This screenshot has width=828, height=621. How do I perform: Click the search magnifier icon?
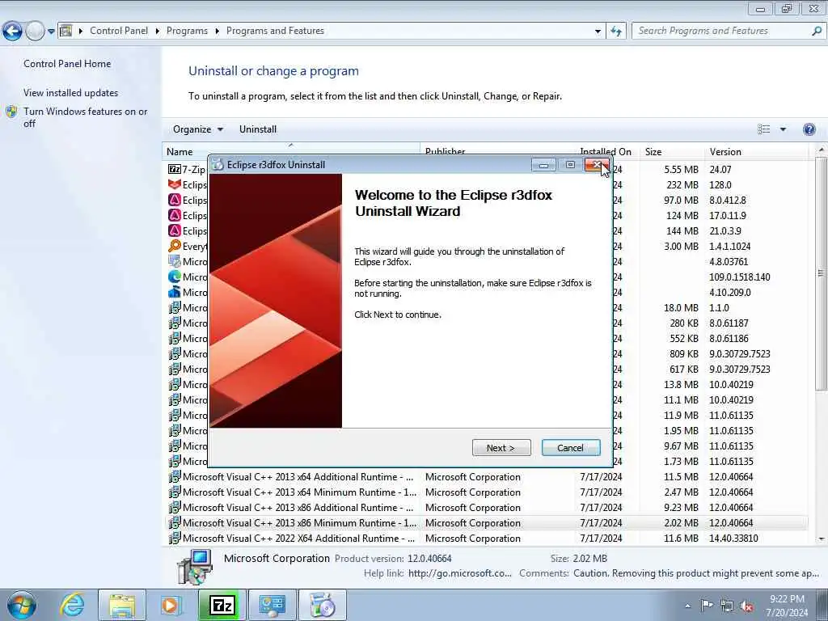click(817, 32)
